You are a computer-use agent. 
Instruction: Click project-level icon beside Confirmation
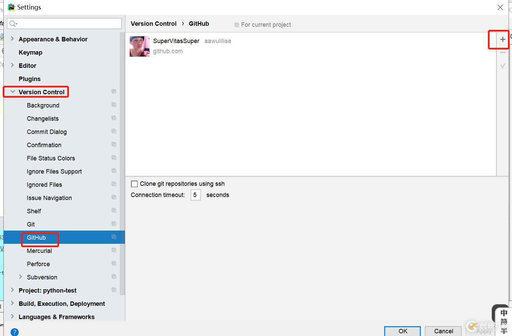114,144
